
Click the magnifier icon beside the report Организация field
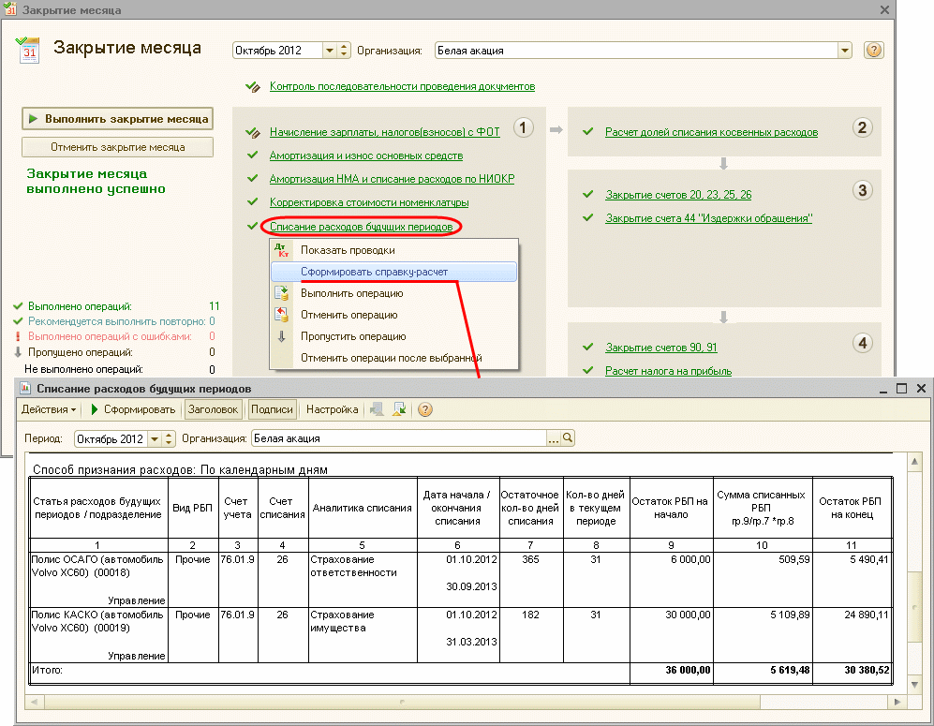(x=567, y=438)
